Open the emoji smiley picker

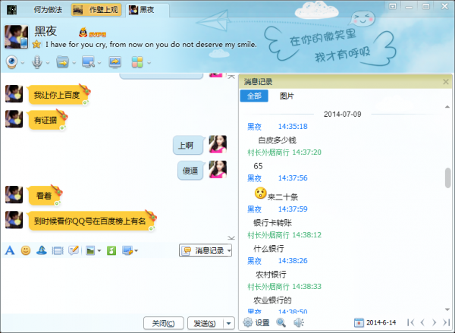(x=26, y=250)
